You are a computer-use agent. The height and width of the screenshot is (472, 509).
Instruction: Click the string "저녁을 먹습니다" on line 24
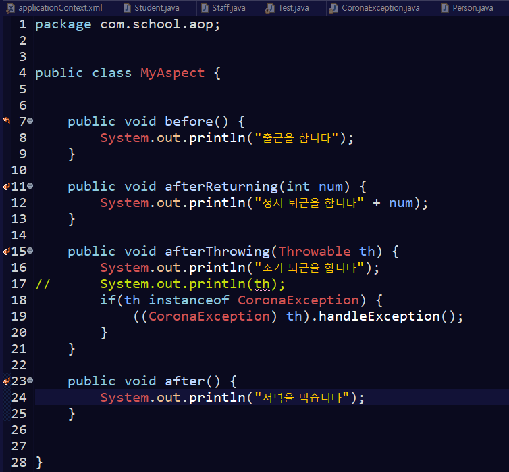point(302,398)
